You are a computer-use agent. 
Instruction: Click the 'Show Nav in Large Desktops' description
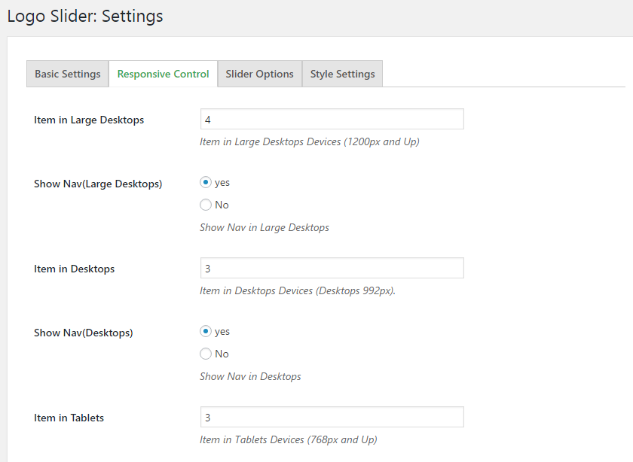[265, 228]
